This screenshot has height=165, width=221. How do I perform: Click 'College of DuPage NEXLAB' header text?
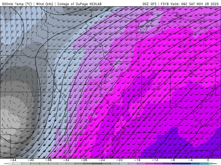click(x=79, y=4)
